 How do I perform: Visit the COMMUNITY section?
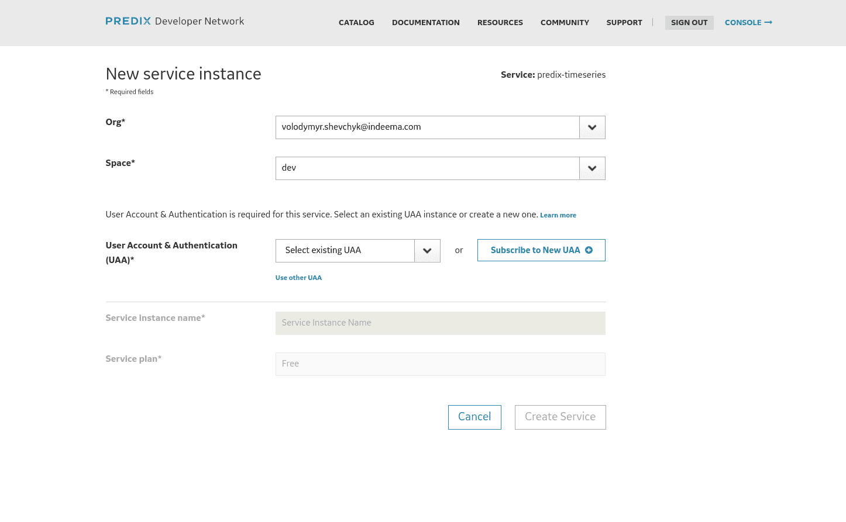(565, 23)
